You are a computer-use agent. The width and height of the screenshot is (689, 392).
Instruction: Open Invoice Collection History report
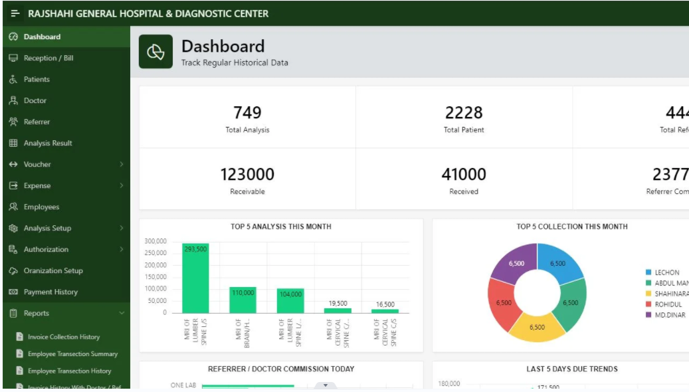(x=63, y=337)
